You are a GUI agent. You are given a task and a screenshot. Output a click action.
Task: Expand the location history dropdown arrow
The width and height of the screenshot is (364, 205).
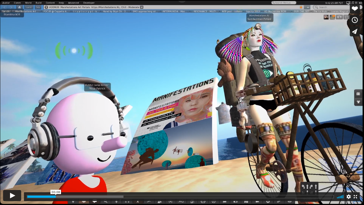[x=307, y=7]
